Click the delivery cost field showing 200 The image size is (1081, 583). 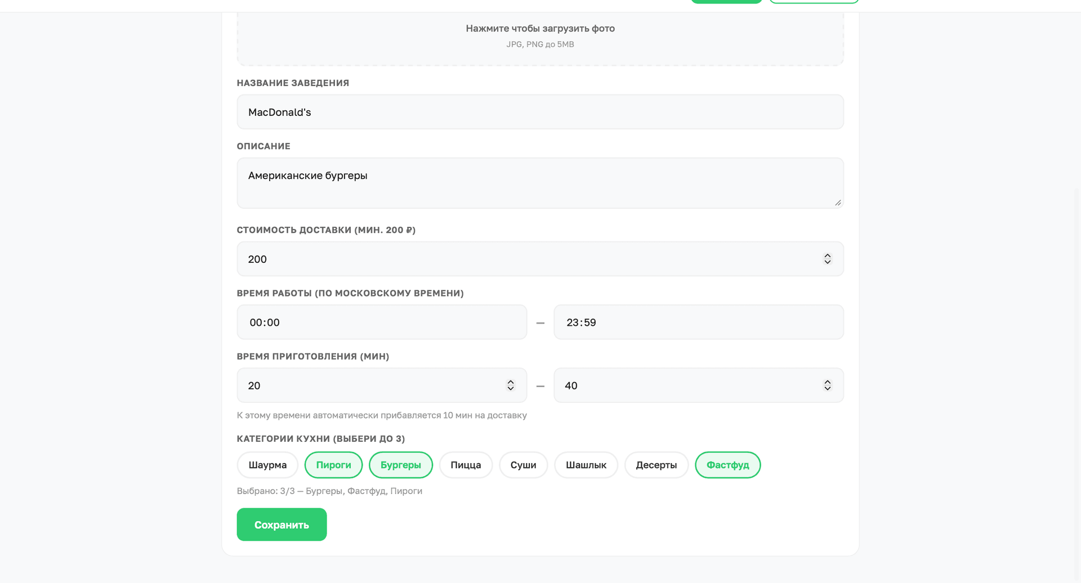pos(540,259)
